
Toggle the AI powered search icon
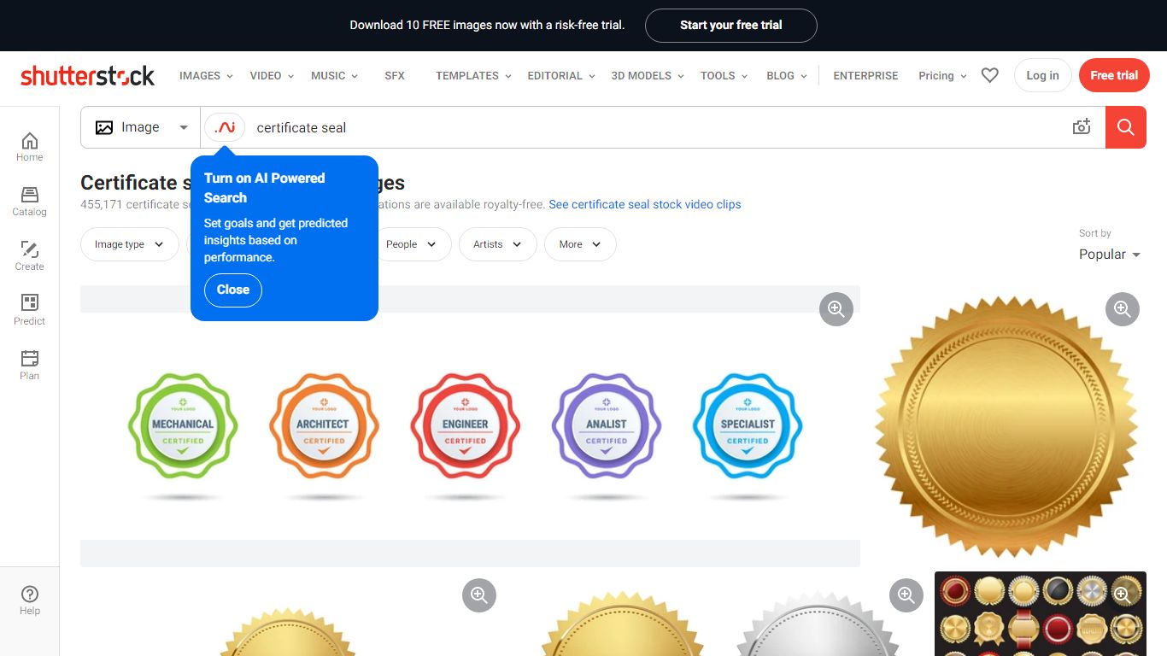coord(225,127)
